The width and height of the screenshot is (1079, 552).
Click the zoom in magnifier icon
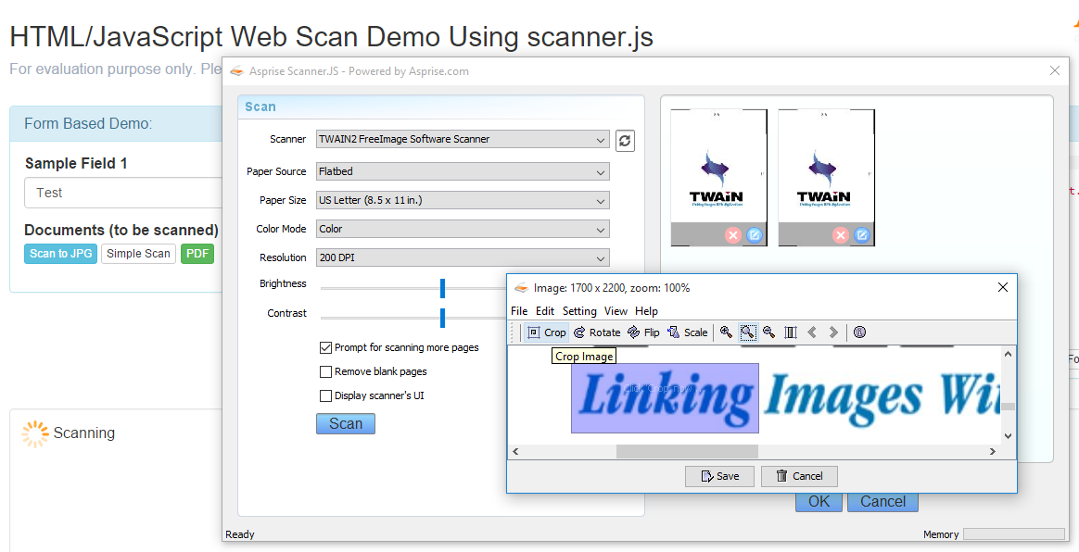coord(727,332)
